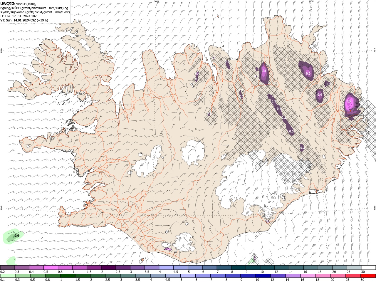Click the dark teal swatch labeled 8 in upper scale
Image resolution: width=376 pixels, height=282 pixels.
pyautogui.click(x=239, y=267)
